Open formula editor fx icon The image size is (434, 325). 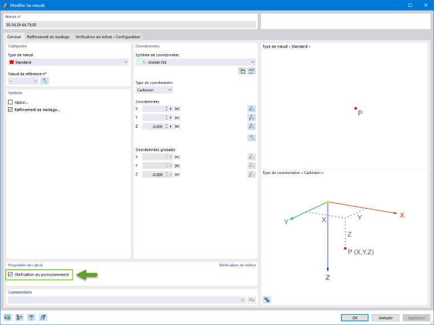pos(43,317)
